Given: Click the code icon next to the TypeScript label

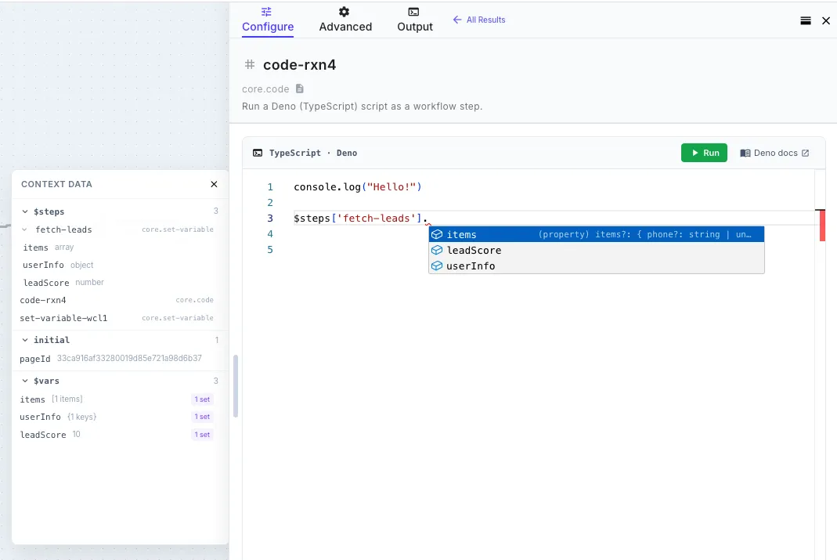Looking at the screenshot, I should click(x=258, y=153).
